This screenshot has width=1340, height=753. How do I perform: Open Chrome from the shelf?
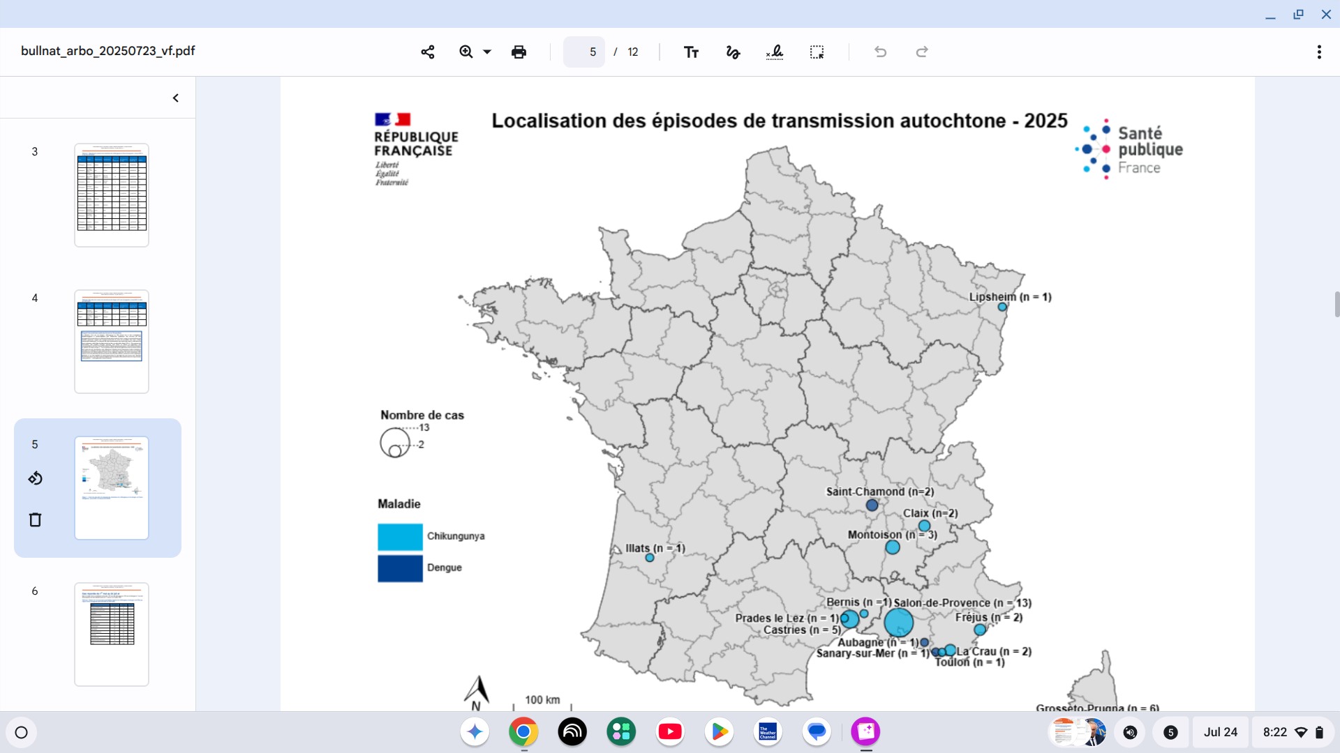[x=523, y=732]
